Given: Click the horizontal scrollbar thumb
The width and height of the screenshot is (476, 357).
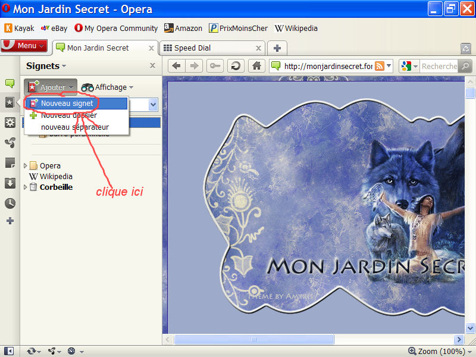Looking at the screenshot, I should (x=254, y=339).
